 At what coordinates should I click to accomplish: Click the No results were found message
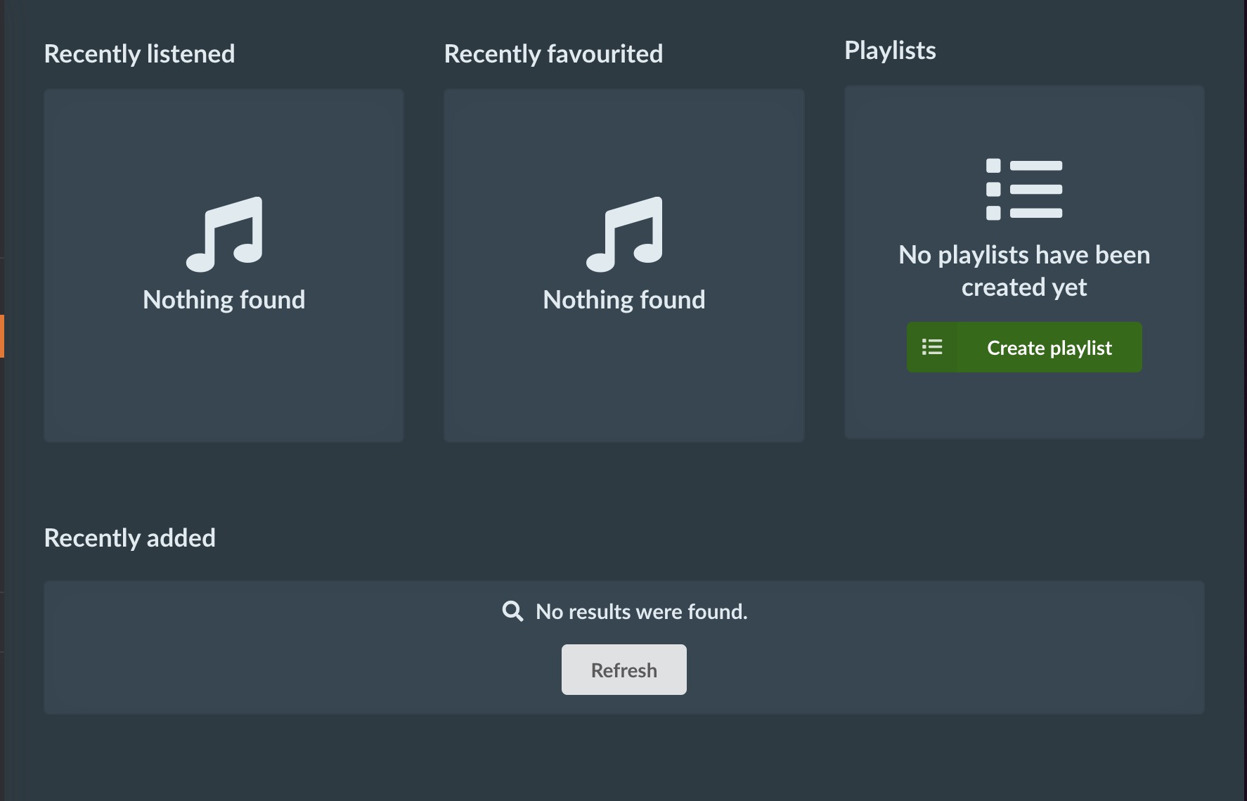pos(640,611)
